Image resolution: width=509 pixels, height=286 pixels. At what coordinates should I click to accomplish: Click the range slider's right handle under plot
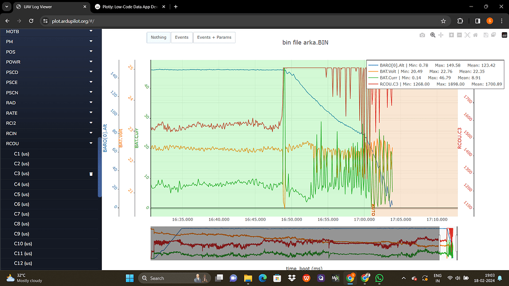click(x=456, y=243)
